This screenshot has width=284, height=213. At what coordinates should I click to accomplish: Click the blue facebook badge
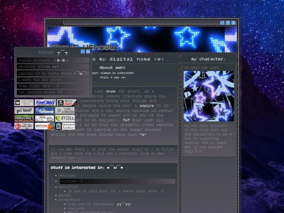click(45, 110)
